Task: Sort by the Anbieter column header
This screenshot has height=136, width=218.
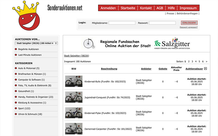Action: tap(146, 69)
